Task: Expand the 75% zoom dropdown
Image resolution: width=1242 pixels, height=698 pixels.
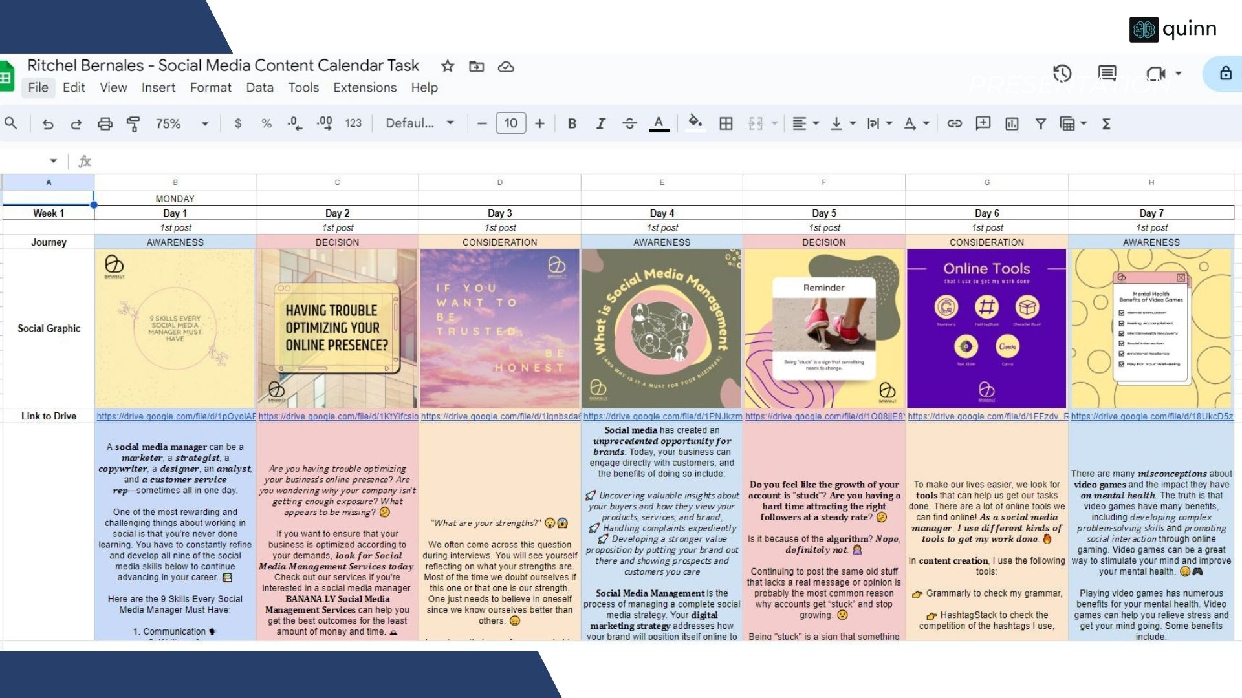Action: coord(204,123)
